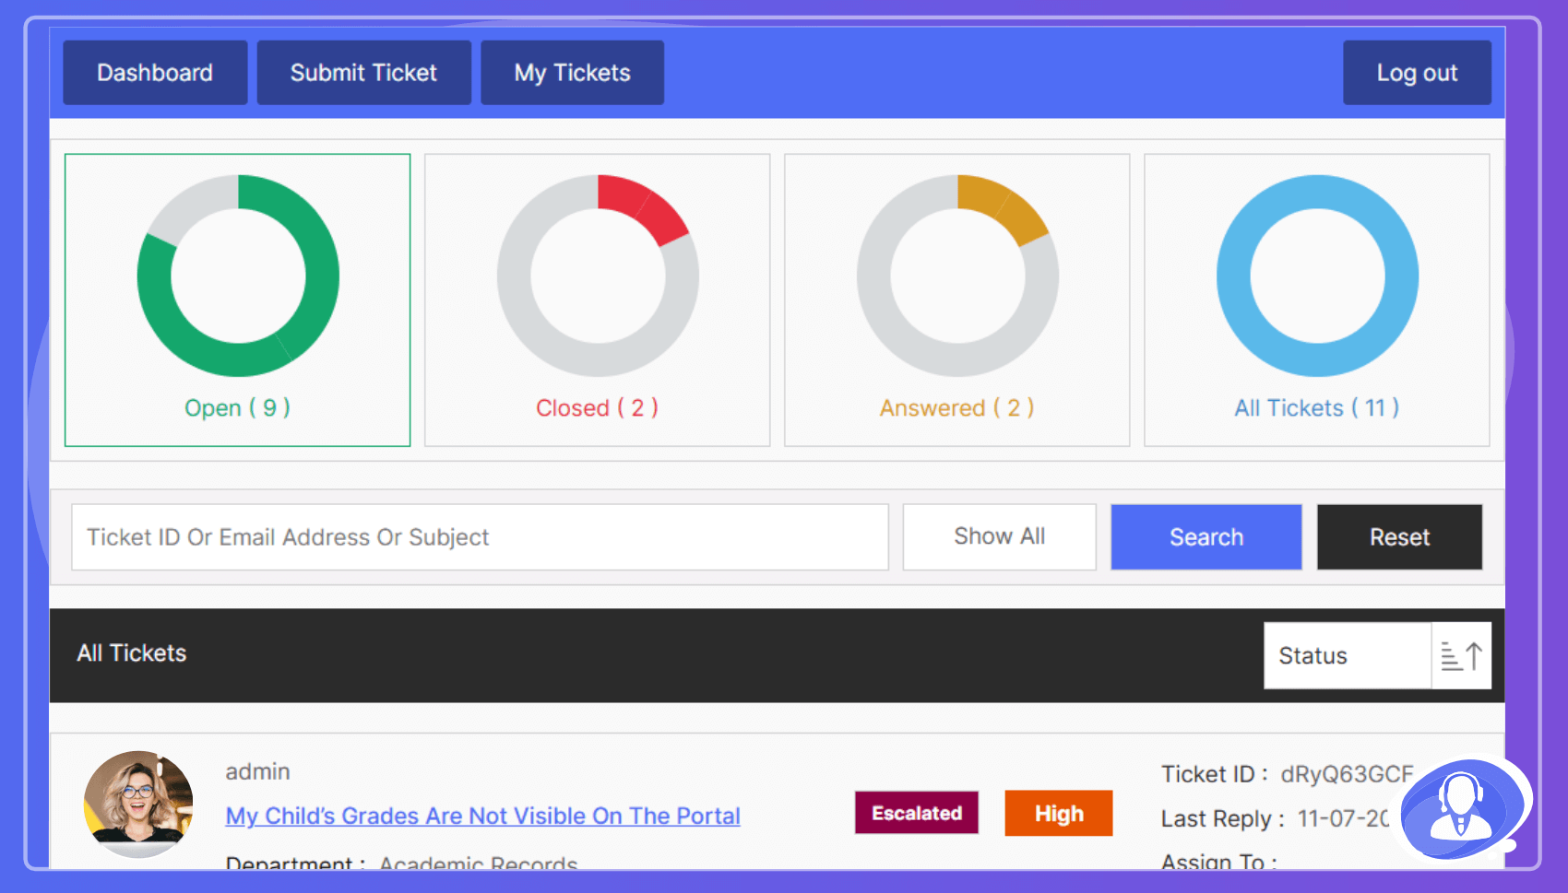Viewport: 1568px width, 893px height.
Task: Select the Answered (2) tickets card
Action: click(x=957, y=300)
